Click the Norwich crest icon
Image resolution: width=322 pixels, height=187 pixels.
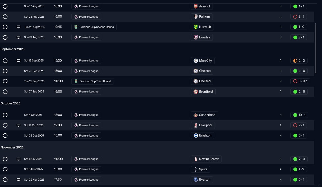[x=196, y=27]
